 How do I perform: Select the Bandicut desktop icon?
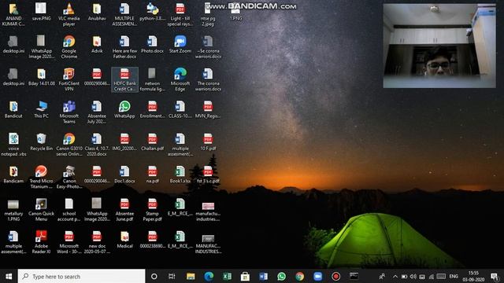[x=13, y=110]
